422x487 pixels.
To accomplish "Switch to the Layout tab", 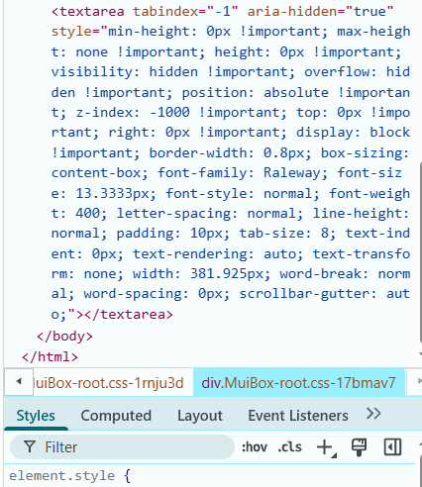I will click(200, 416).
